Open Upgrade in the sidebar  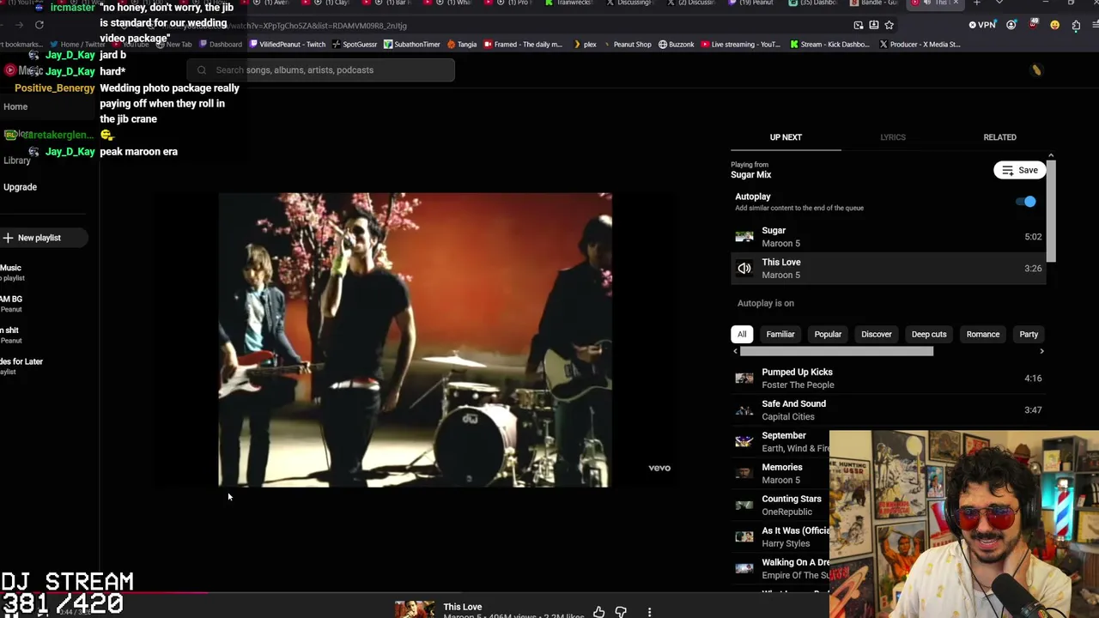20,187
